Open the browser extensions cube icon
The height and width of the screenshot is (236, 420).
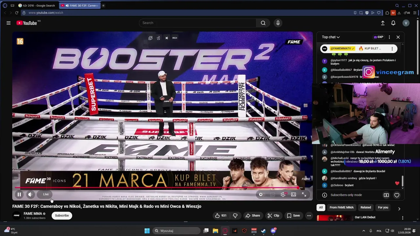pyautogui.click(x=387, y=13)
